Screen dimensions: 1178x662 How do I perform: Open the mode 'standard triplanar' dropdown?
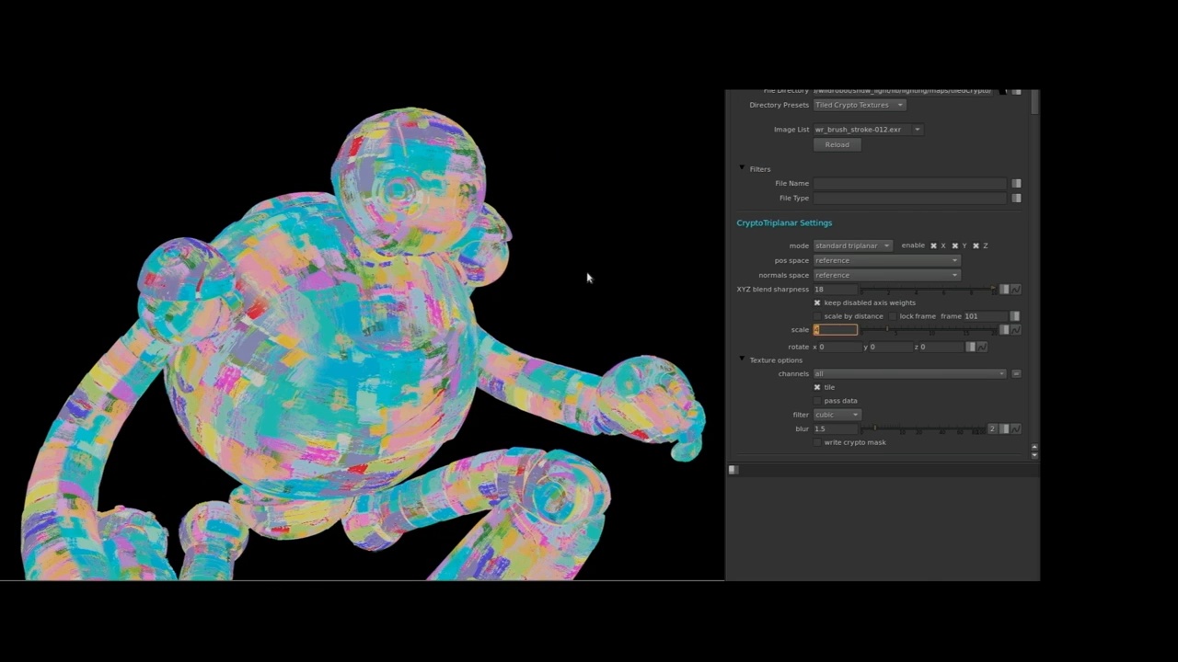coord(852,246)
